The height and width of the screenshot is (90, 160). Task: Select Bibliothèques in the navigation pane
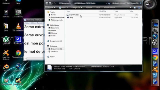pos(53,25)
